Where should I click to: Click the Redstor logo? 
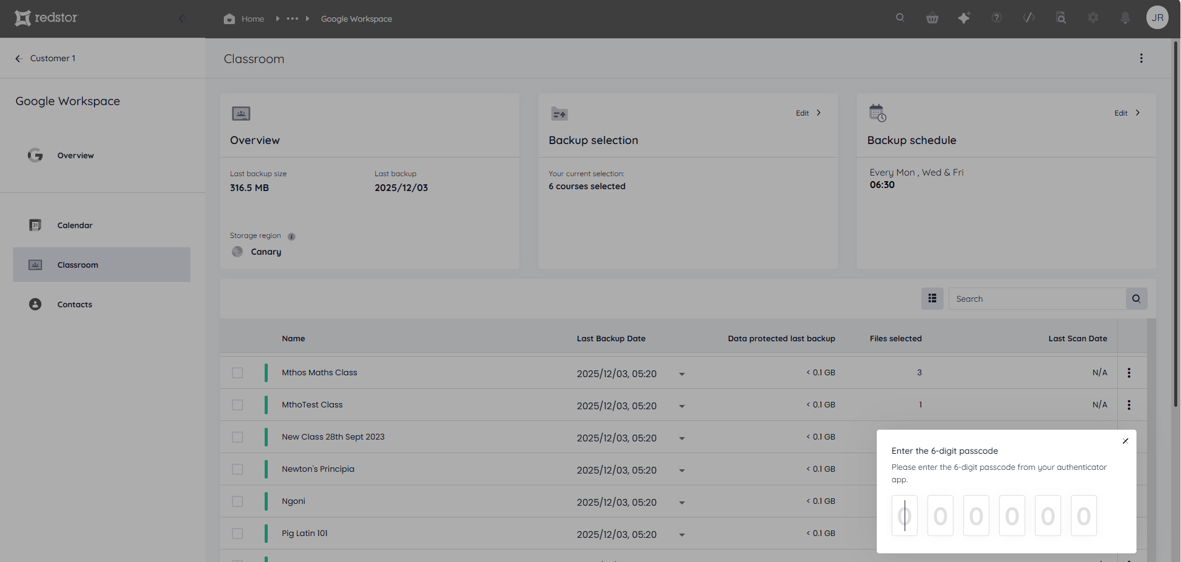[46, 18]
